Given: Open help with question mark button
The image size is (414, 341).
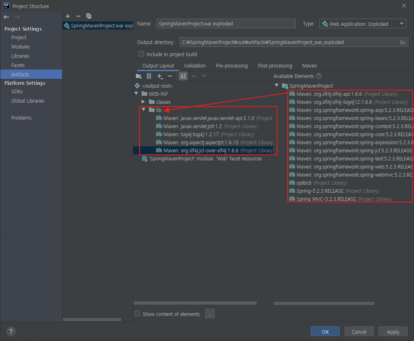Looking at the screenshot, I should 11,331.
